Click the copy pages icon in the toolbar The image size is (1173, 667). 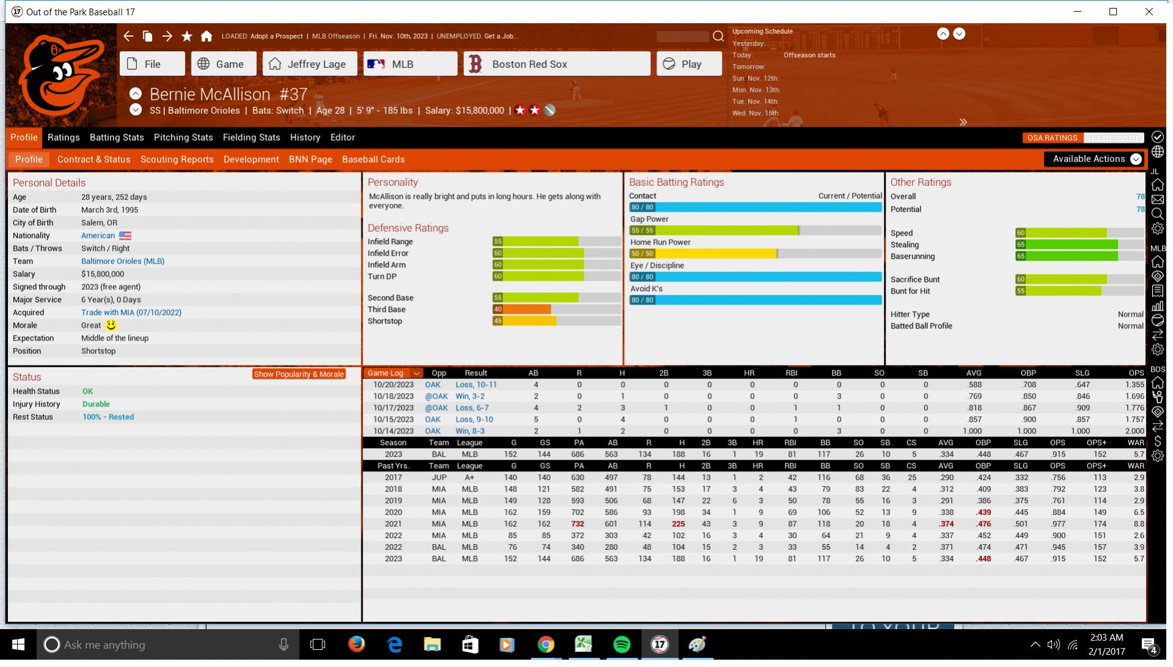pos(147,36)
